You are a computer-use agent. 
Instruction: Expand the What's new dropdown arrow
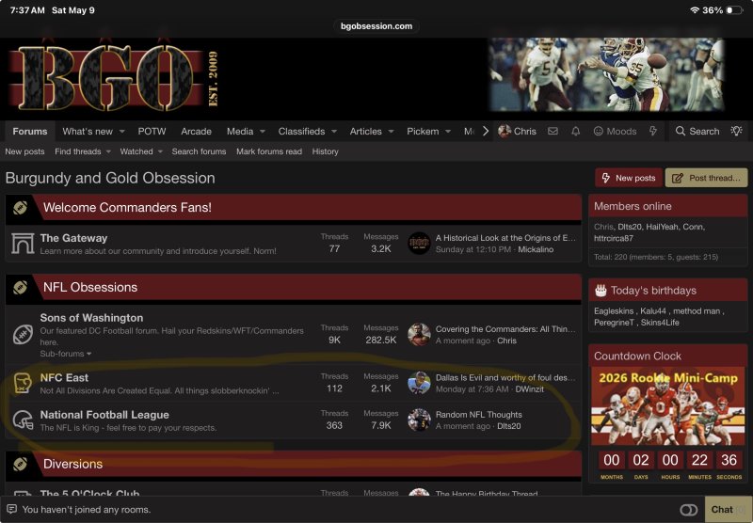(122, 132)
